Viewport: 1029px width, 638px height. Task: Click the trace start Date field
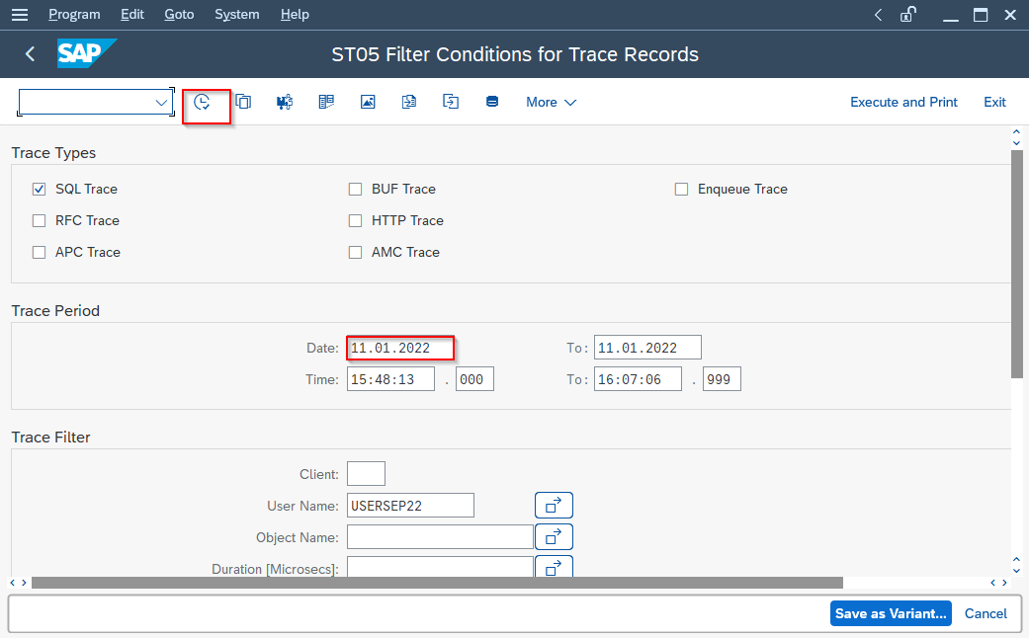point(400,348)
